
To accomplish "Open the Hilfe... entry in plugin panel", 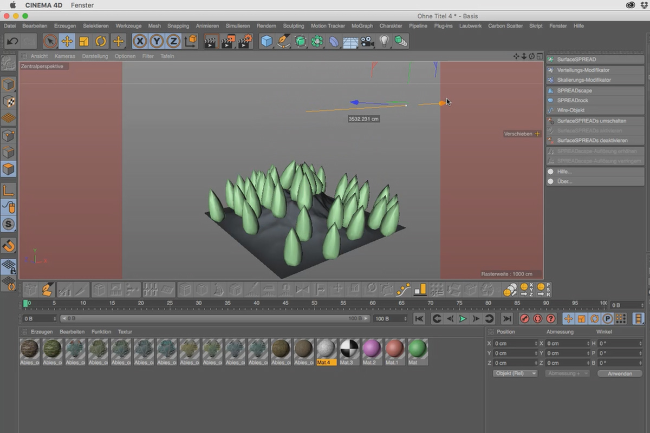I will 595,172.
